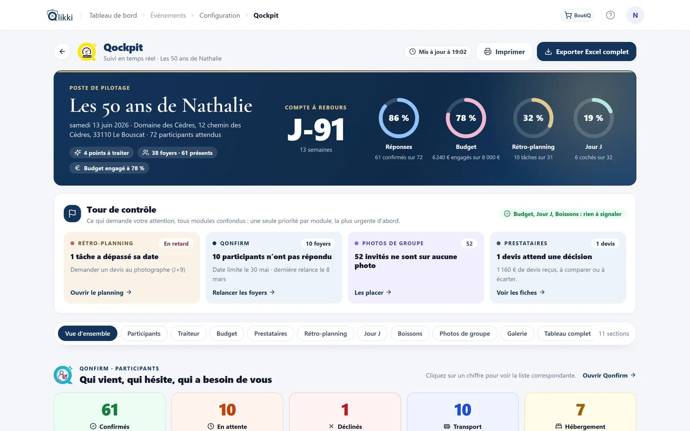The height and width of the screenshot is (431, 690).
Task: Select the Vue d'ensemble tab
Action: point(88,333)
